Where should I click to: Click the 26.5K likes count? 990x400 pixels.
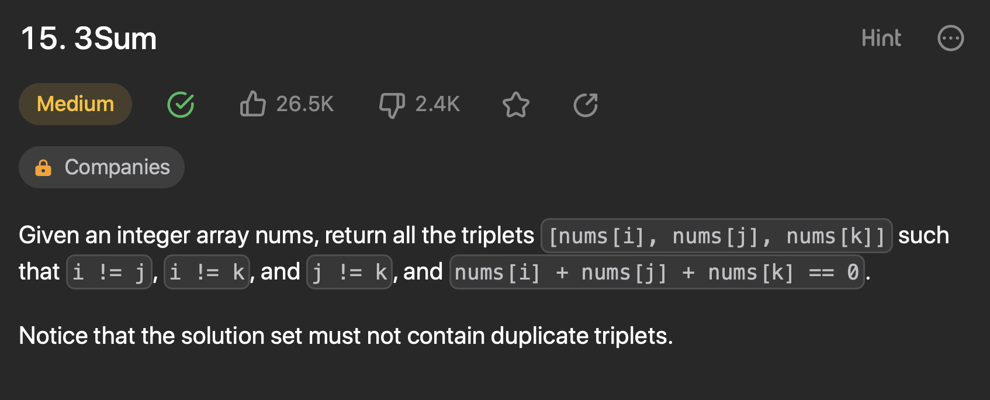304,104
